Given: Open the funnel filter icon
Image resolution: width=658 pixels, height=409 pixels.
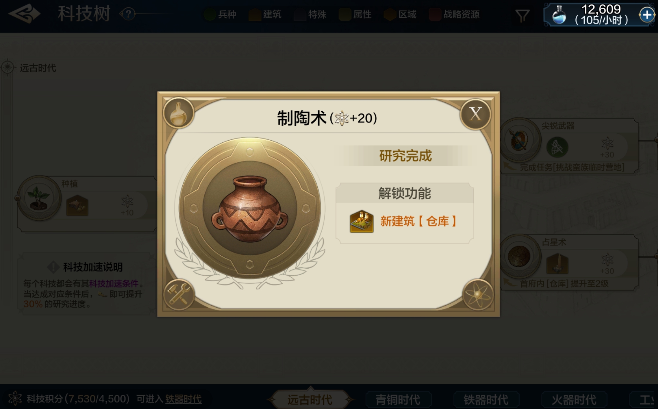Looking at the screenshot, I should [x=522, y=16].
